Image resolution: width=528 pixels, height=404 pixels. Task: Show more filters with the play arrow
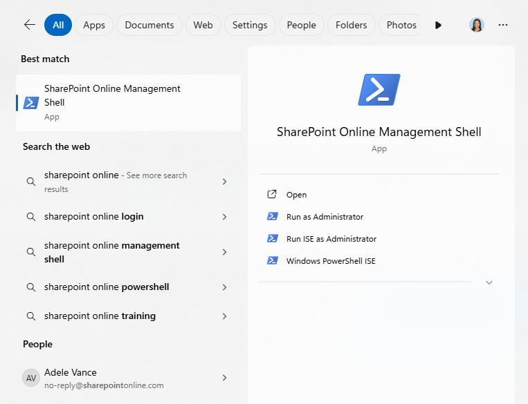click(x=438, y=26)
